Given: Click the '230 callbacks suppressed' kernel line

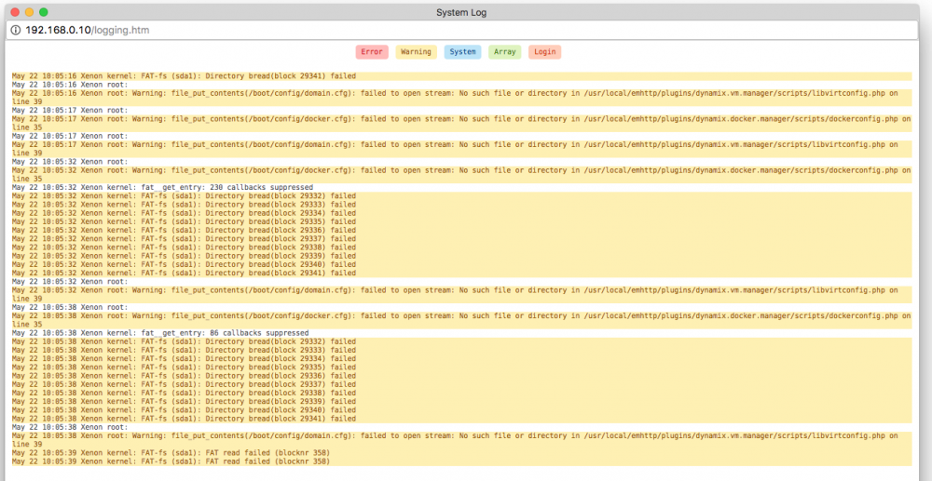Looking at the screenshot, I should [461, 187].
